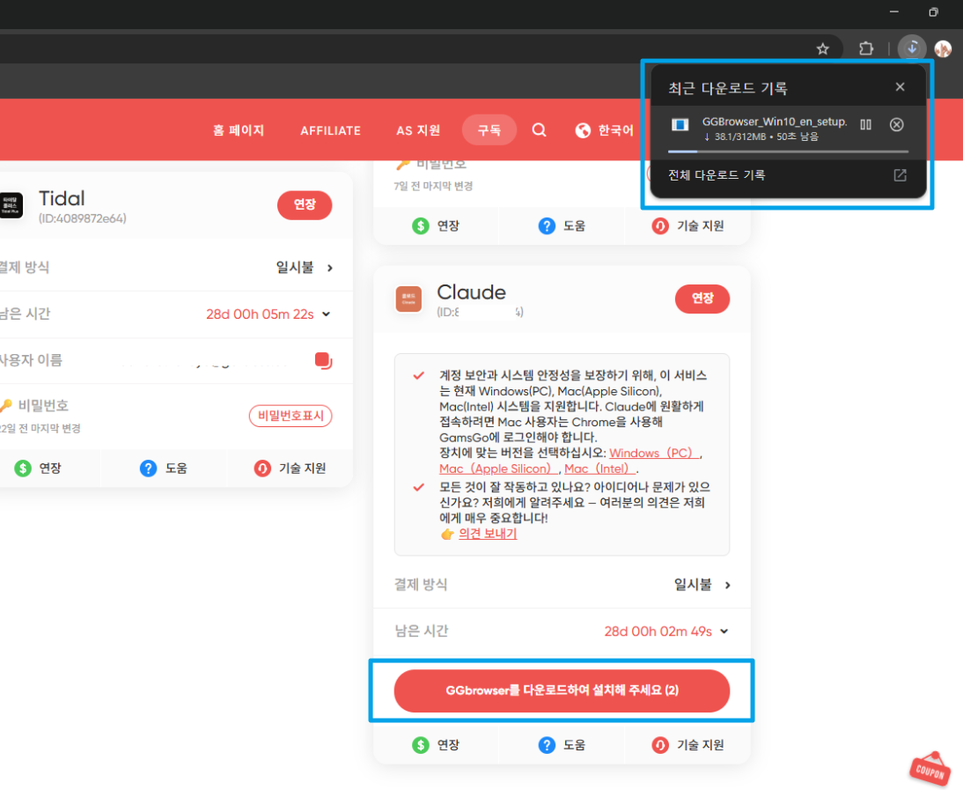Open the 한국어 language selector
The image size is (963, 790).
pyautogui.click(x=605, y=130)
